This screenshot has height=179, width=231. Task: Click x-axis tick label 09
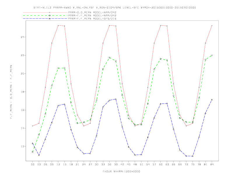click(x=52, y=164)
